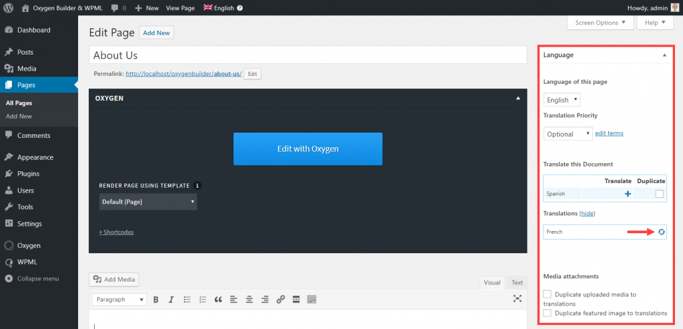The height and width of the screenshot is (329, 683).
Task: Open Language of this page dropdown
Action: click(562, 100)
